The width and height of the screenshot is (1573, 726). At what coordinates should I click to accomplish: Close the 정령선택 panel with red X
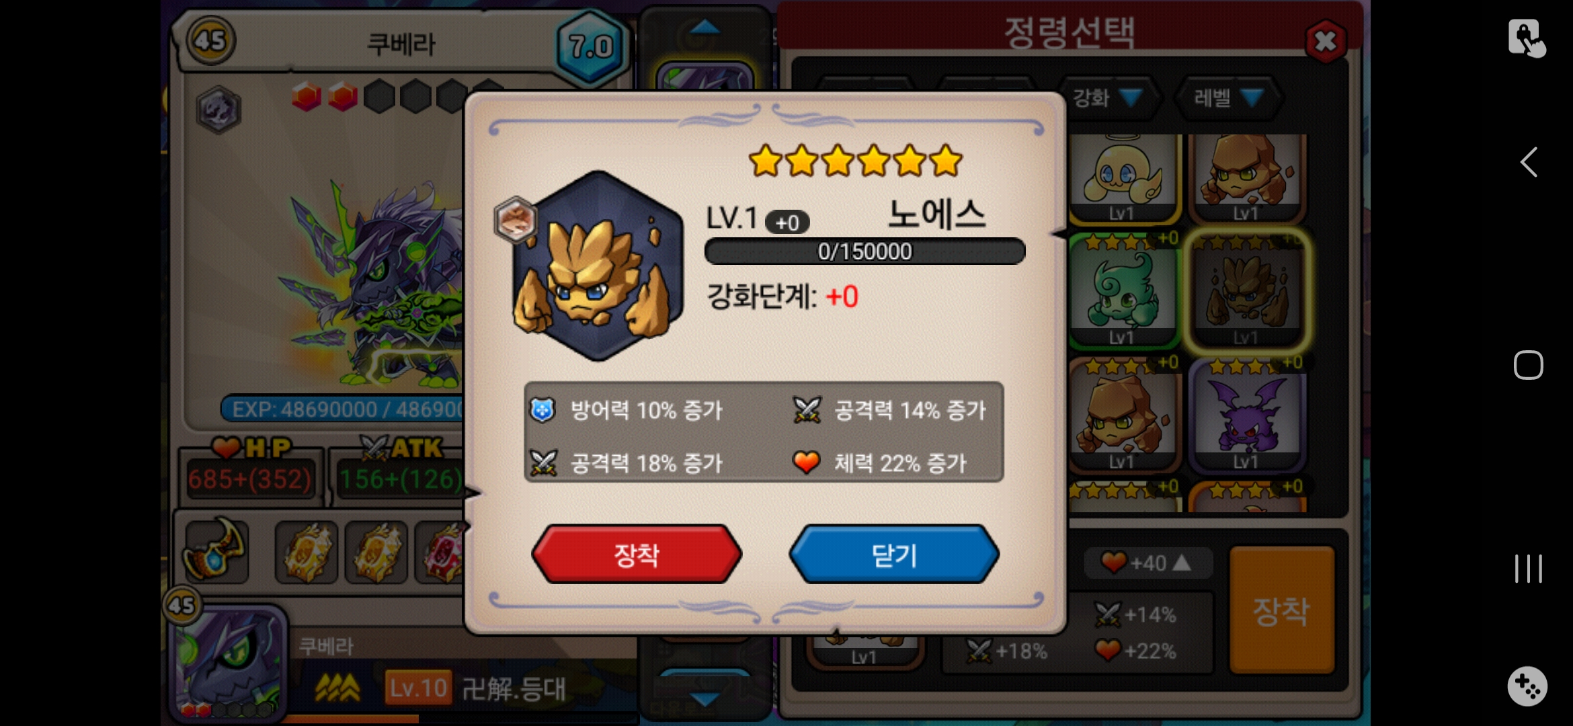(x=1325, y=42)
